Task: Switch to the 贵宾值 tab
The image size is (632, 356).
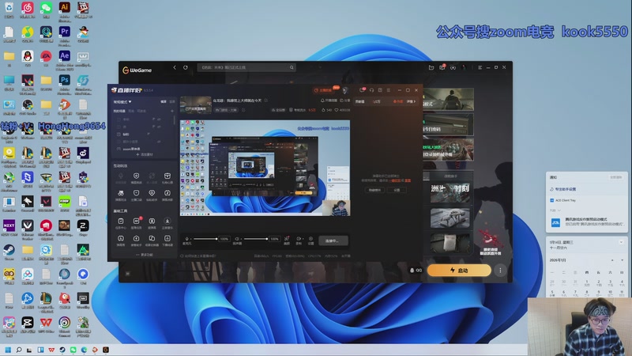Action: click(377, 101)
